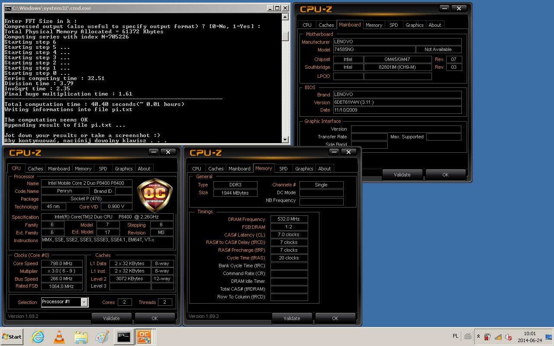Click Validate in the Mainboard window
The height and width of the screenshot is (346, 554).
(x=402, y=175)
